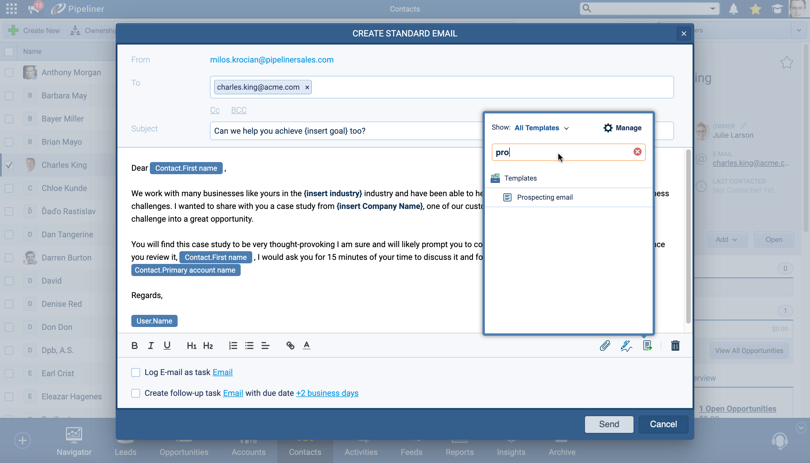Screen dimensions: 810x463
Task: Click the insert link icon
Action: click(290, 345)
